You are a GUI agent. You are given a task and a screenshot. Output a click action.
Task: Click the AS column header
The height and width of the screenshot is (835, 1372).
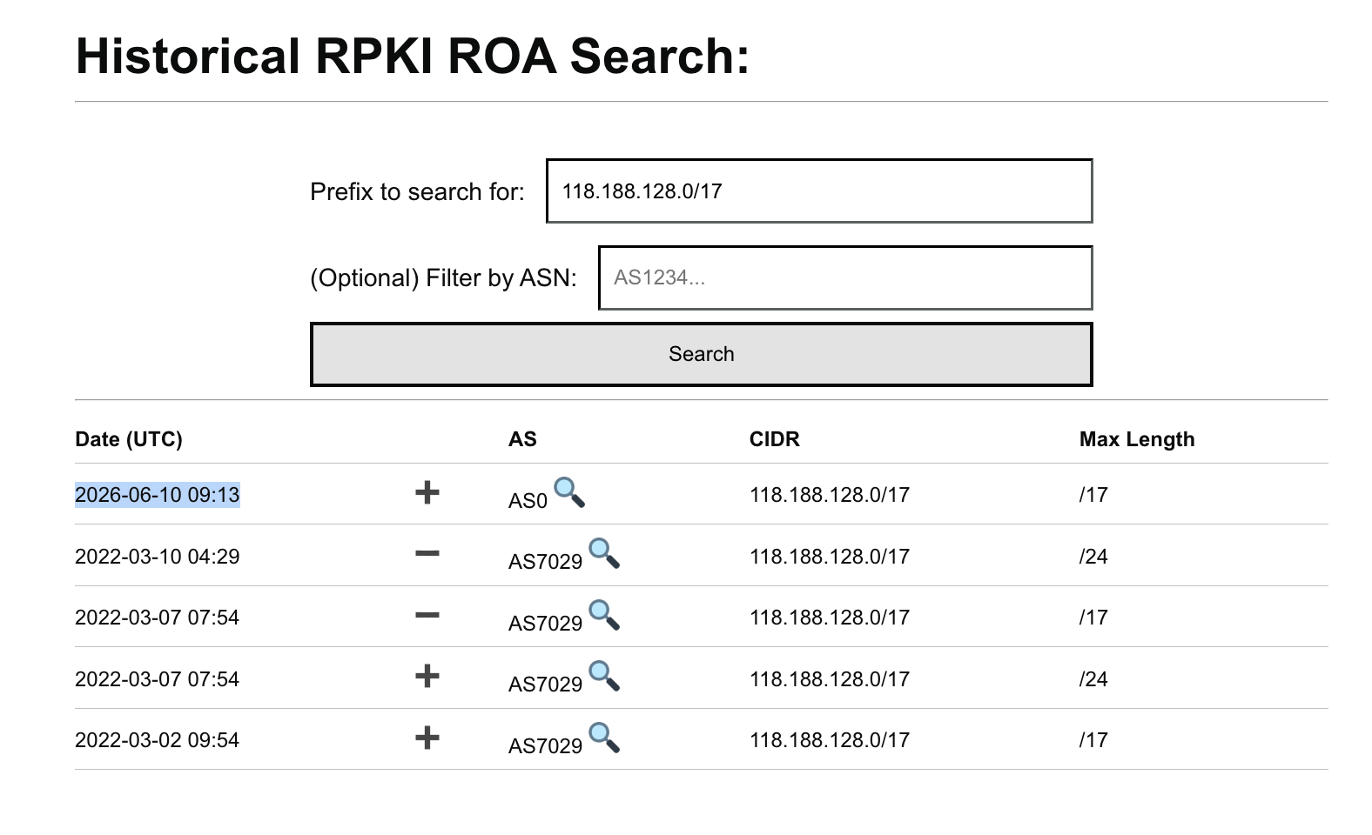pyautogui.click(x=522, y=439)
